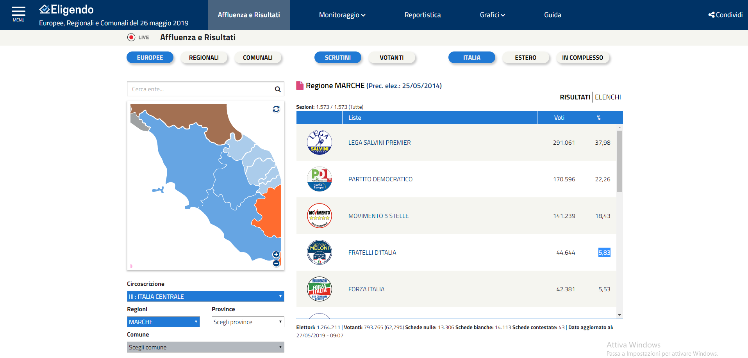Image resolution: width=748 pixels, height=358 pixels.
Task: Open the Comune dropdown
Action: pyautogui.click(x=205, y=347)
